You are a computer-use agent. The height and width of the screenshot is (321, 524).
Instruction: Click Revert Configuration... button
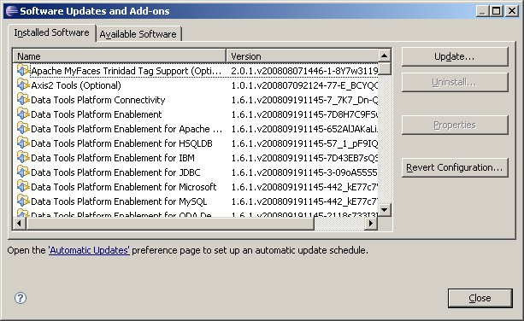pos(455,167)
